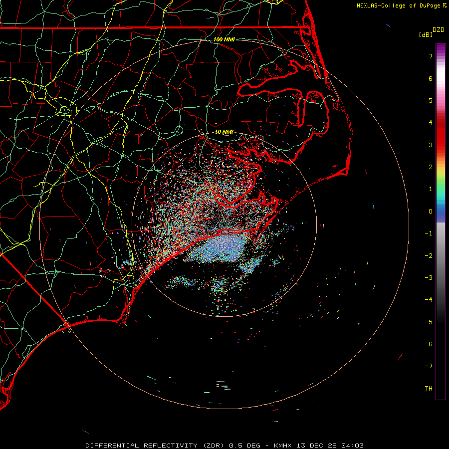The image size is (449, 449).
Task: Click "0.5 DEG" elevation angle text
Action: coord(245,446)
